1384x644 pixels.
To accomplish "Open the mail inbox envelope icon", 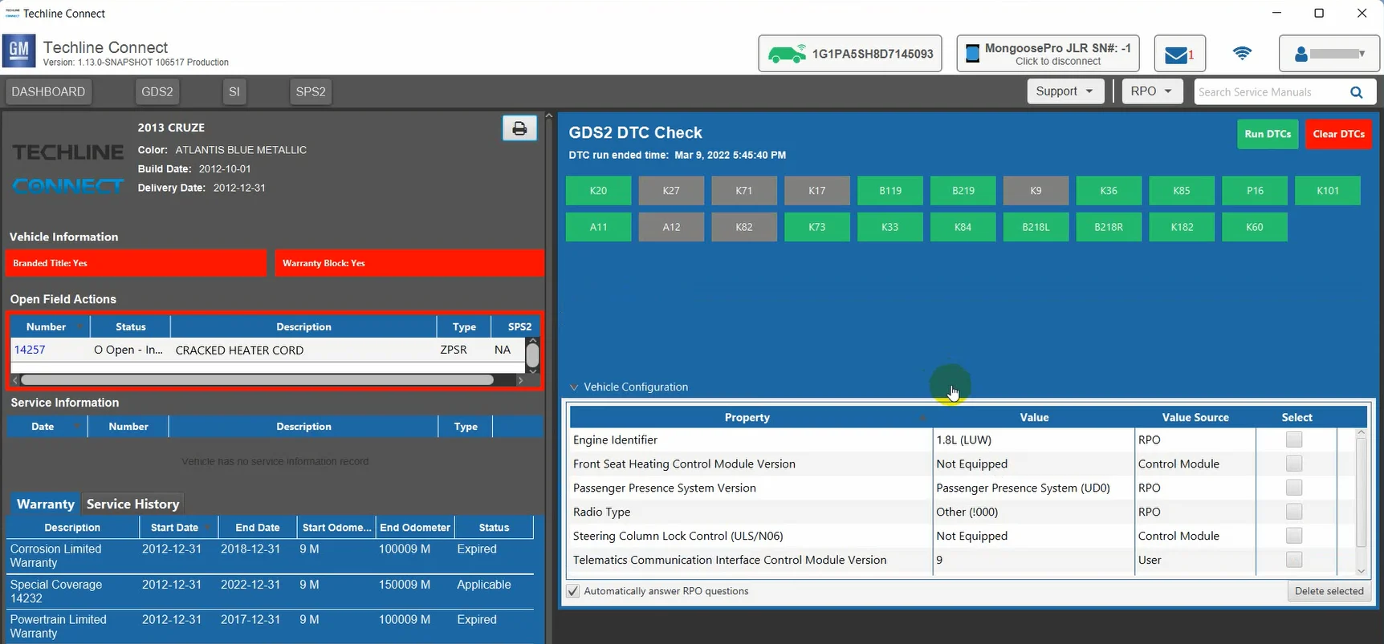I will (x=1178, y=55).
